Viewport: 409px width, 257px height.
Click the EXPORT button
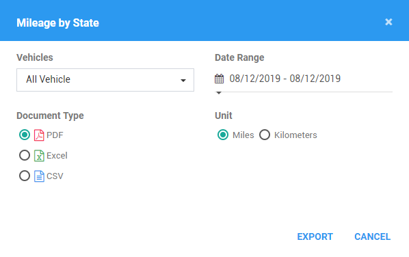coord(315,236)
